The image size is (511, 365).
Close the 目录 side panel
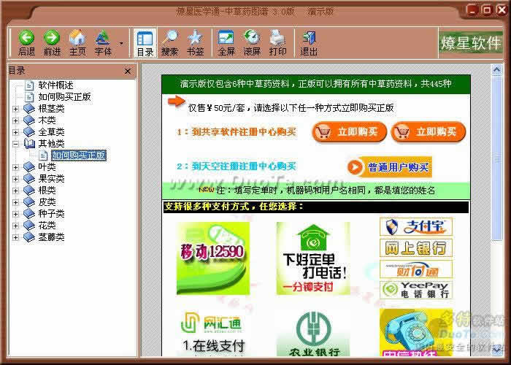point(128,71)
